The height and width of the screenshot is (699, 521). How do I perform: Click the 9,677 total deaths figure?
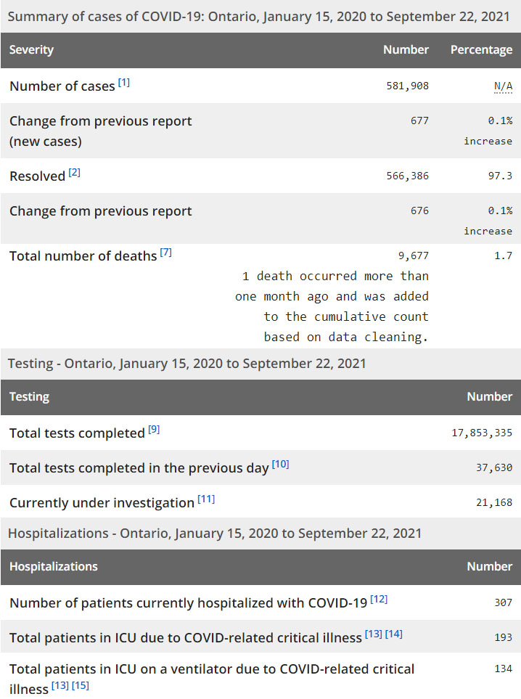414,256
